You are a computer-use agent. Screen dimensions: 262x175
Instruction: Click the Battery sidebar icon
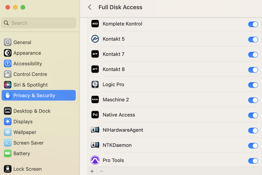[x=8, y=153]
